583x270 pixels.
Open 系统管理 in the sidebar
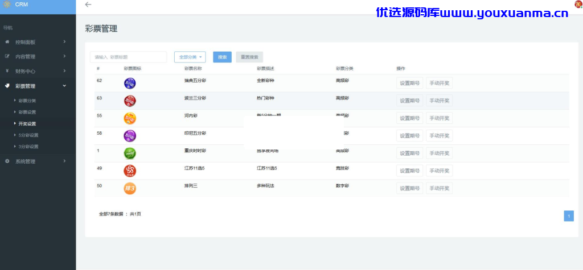(25, 161)
